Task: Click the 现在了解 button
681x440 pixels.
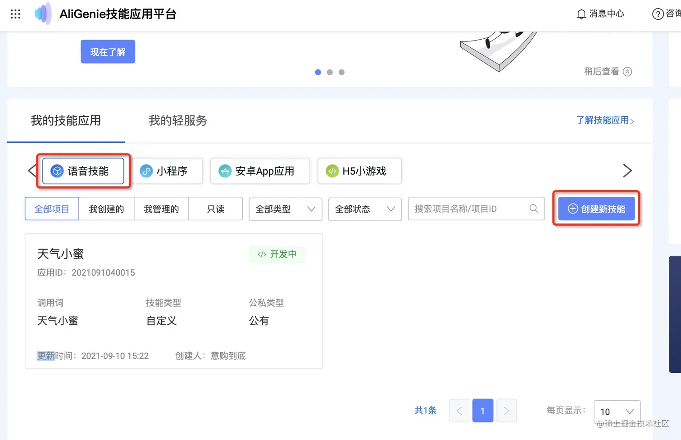Action: (x=108, y=52)
